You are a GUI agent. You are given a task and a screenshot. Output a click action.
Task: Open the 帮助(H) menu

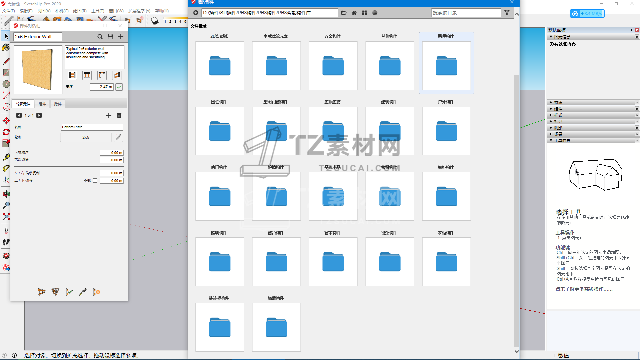162,11
